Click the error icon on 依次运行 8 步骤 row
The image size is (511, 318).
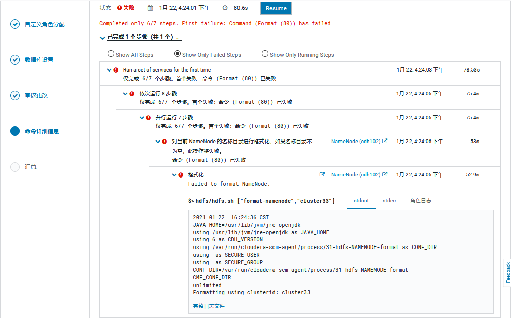tap(132, 93)
